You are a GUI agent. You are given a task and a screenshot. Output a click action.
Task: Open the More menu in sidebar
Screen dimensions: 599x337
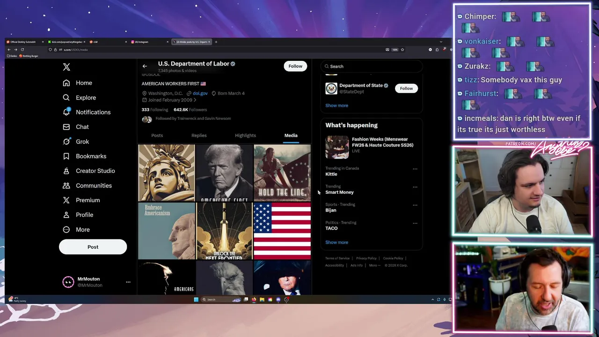click(76, 229)
